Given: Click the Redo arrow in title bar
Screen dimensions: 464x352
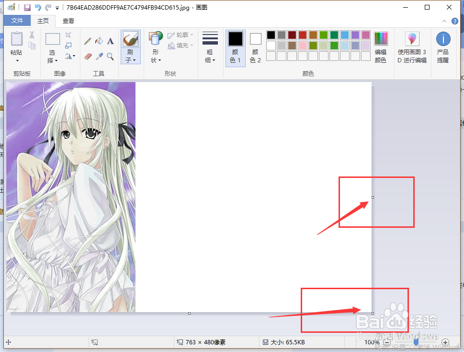Looking at the screenshot, I should 48,7.
